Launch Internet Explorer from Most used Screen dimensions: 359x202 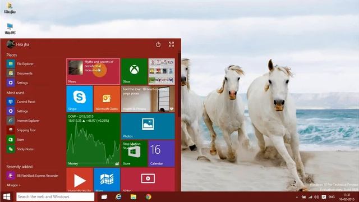coord(23,121)
